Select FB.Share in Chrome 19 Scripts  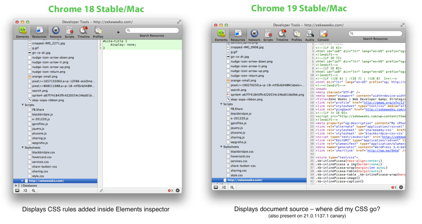click(x=237, y=109)
